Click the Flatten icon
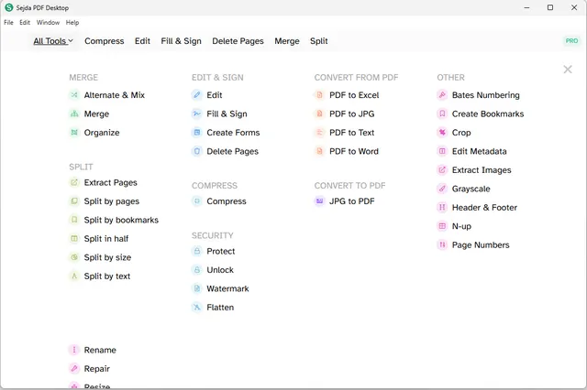Screen dimensions: 587x390 pos(197,307)
